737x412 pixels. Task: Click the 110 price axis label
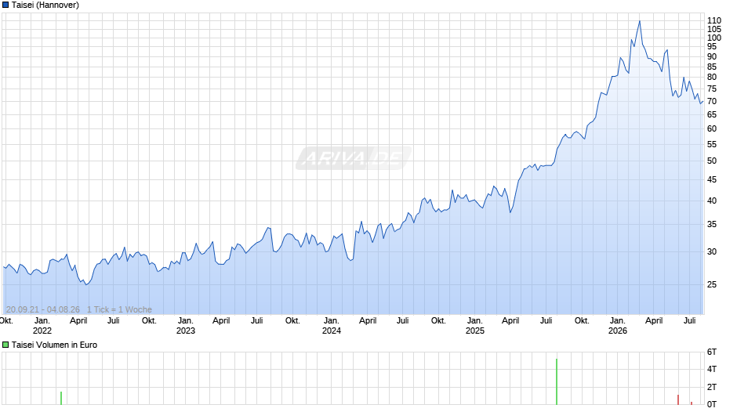pos(714,20)
